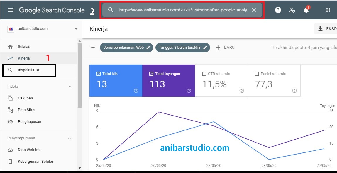Collapse the Indeks section

(x=70, y=86)
